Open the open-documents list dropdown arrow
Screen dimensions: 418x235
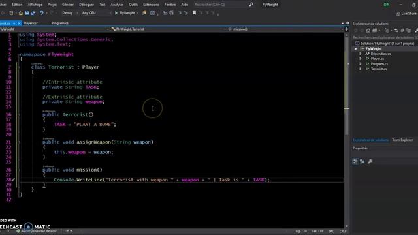click(342, 23)
